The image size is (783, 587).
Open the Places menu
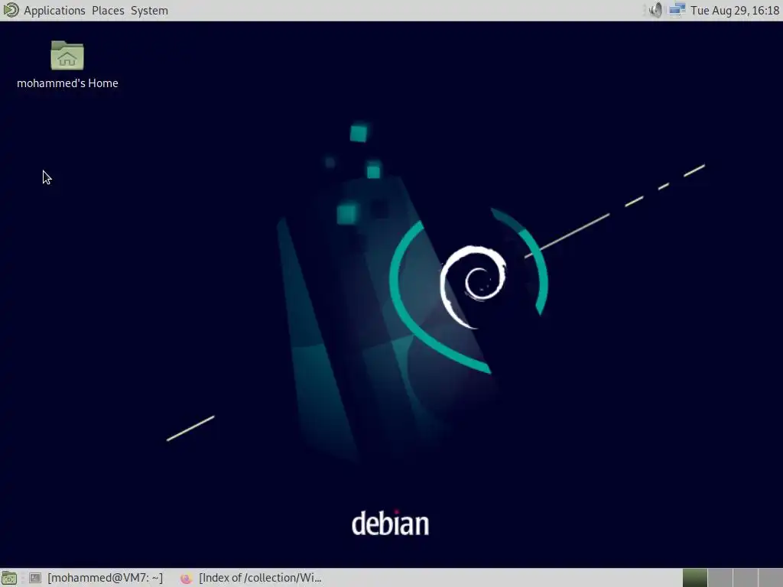(x=108, y=11)
